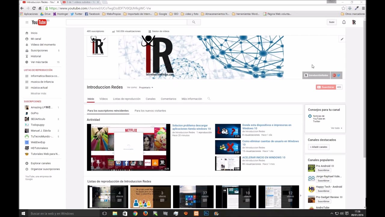Screen dimensions: 385x217
Task: Click the search magnifier button
Action: (x=194, y=22)
